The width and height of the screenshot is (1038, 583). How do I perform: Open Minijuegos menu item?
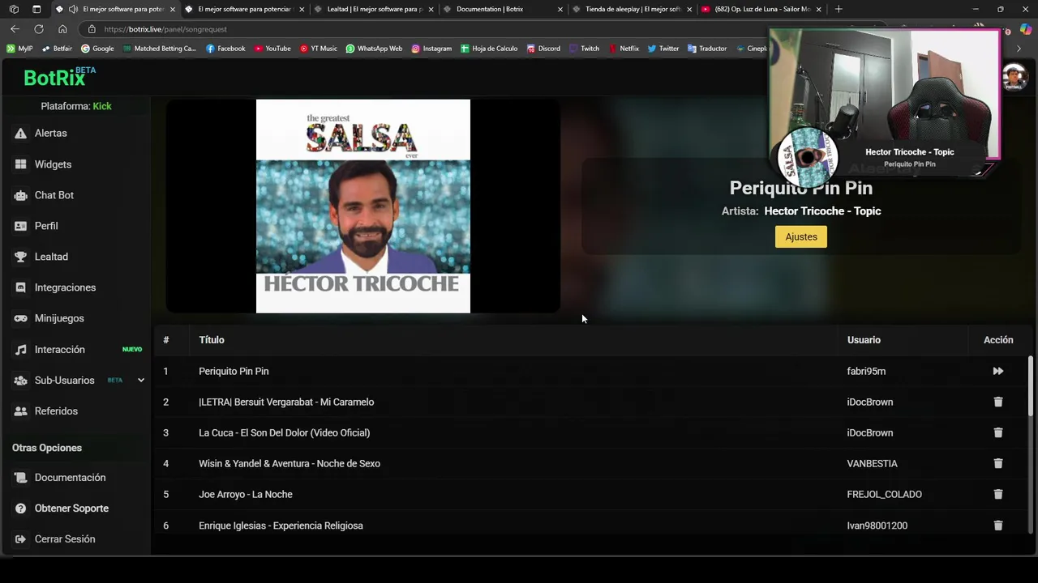pyautogui.click(x=59, y=318)
